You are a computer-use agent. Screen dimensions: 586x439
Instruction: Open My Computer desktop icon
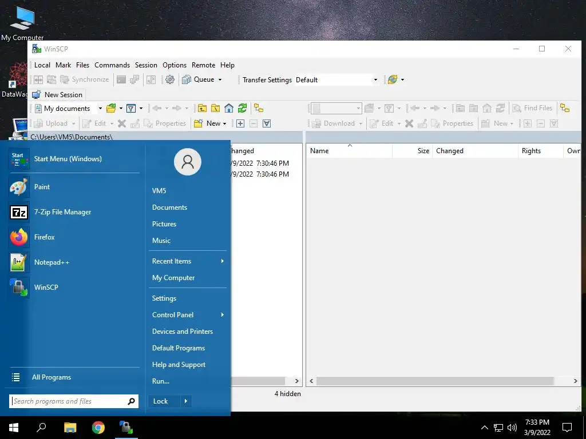click(22, 23)
